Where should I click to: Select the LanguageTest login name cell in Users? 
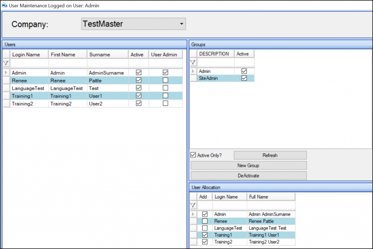(29, 88)
